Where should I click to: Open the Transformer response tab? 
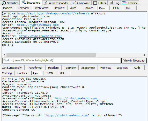pos(35,68)
